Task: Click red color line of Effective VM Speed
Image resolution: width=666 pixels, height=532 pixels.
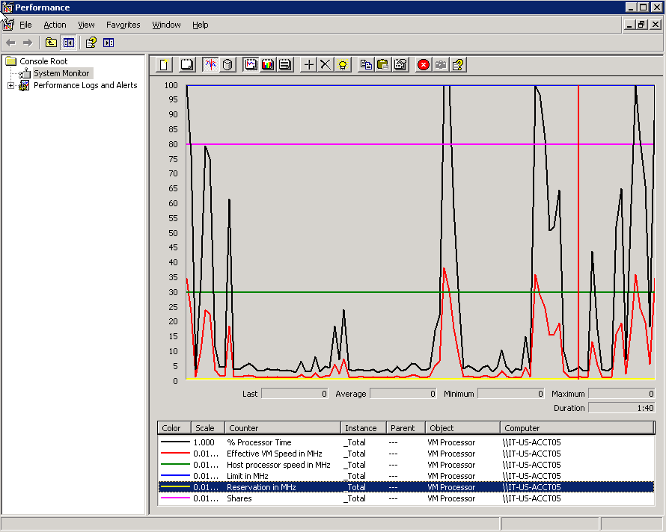Action: pyautogui.click(x=175, y=454)
